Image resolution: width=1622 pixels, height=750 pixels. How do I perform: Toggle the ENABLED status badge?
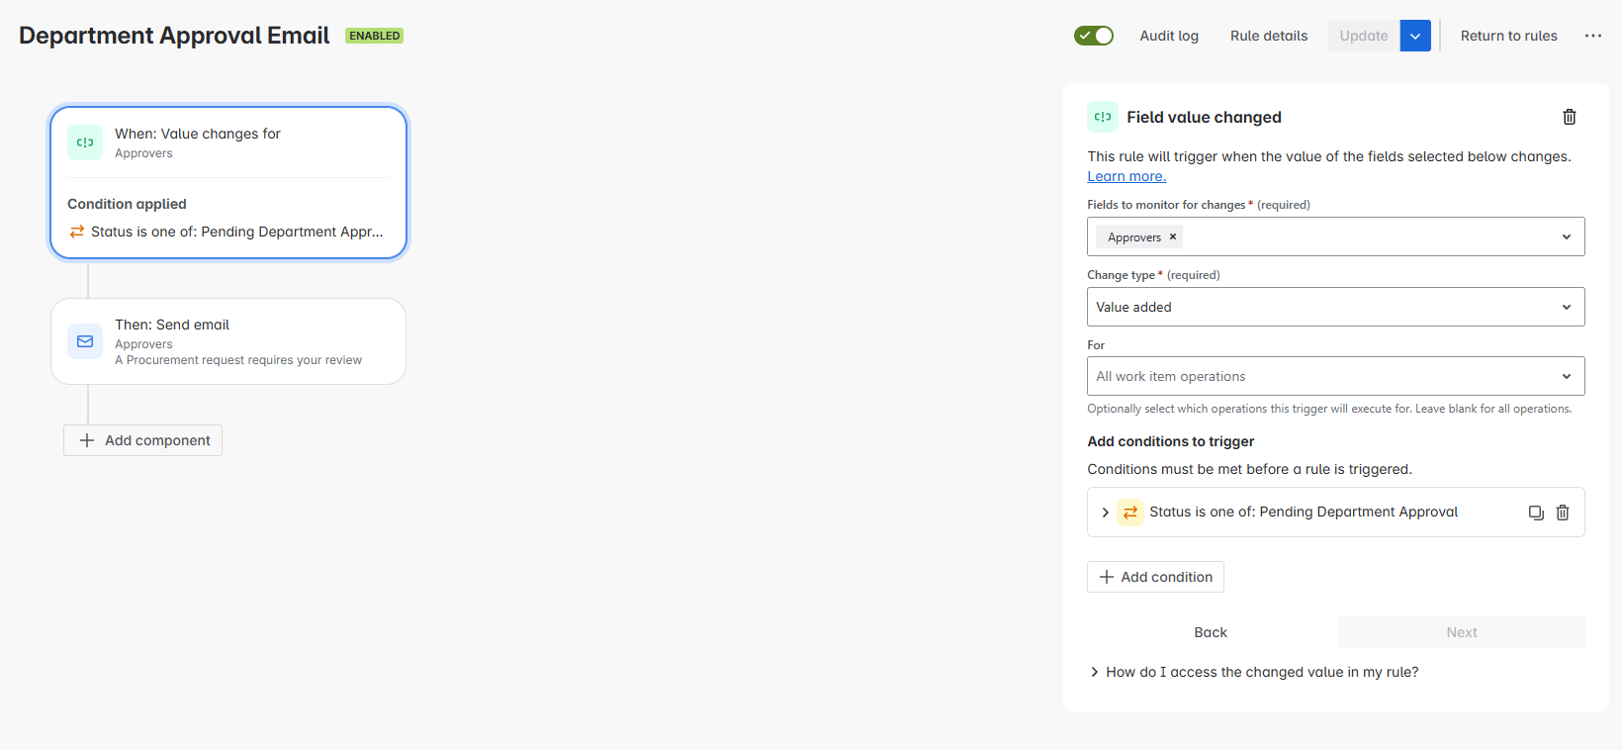point(373,35)
